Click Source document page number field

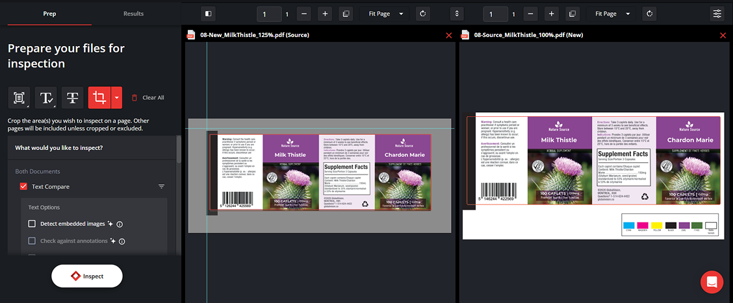pyautogui.click(x=269, y=14)
